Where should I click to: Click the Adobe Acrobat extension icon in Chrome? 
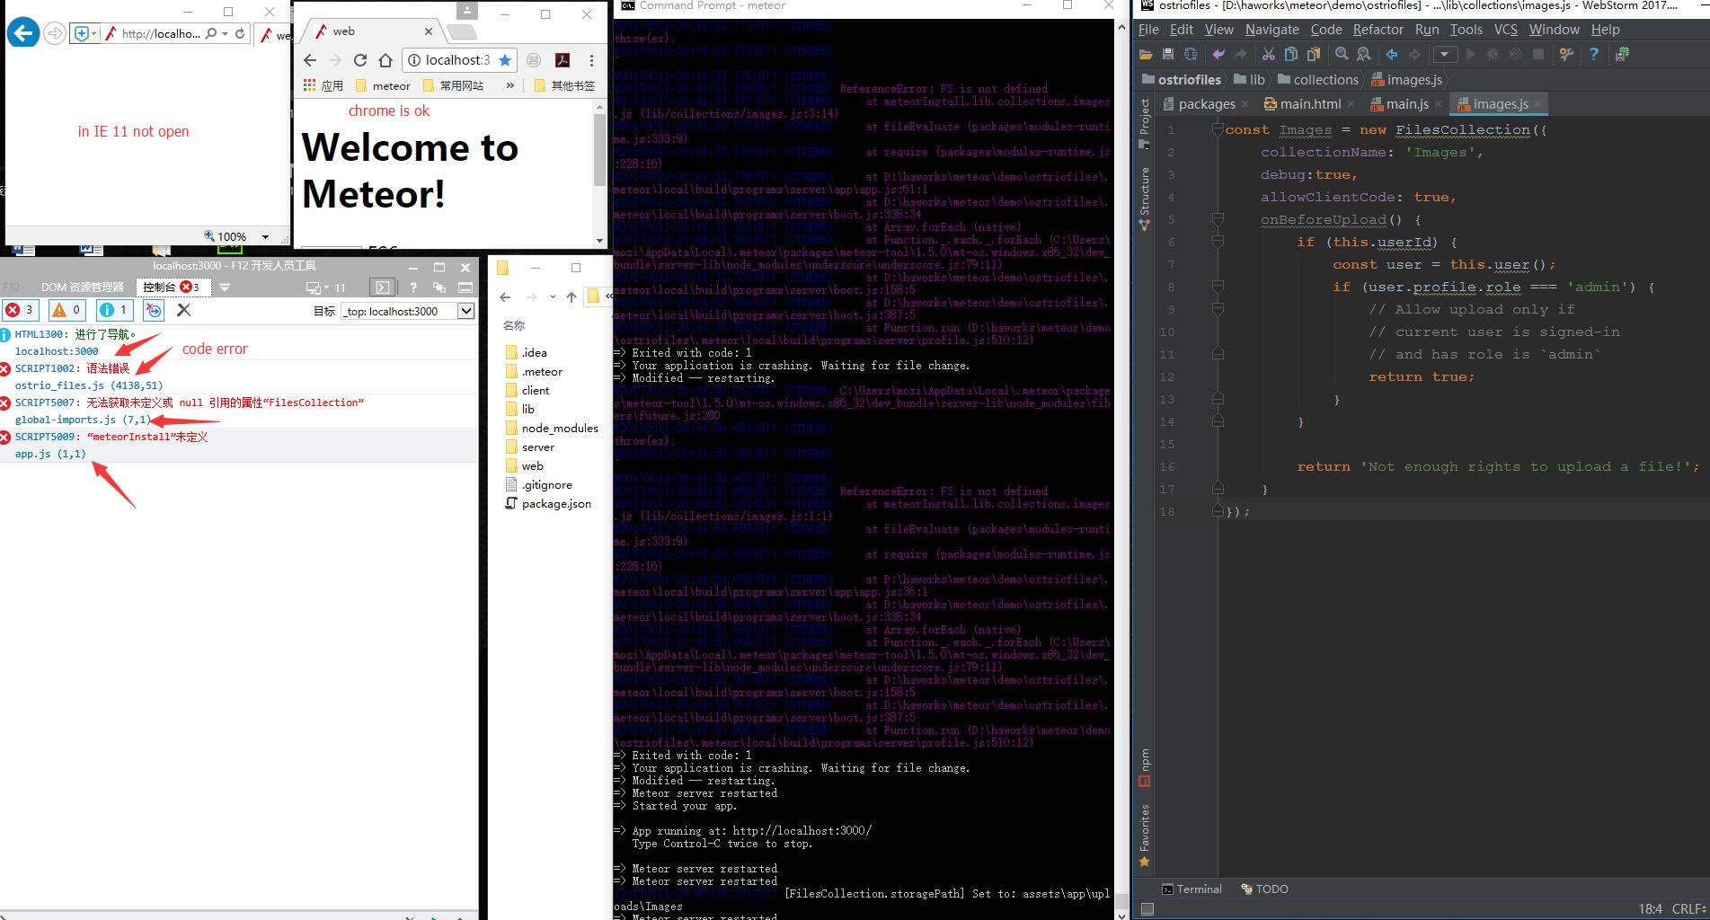[x=563, y=60]
